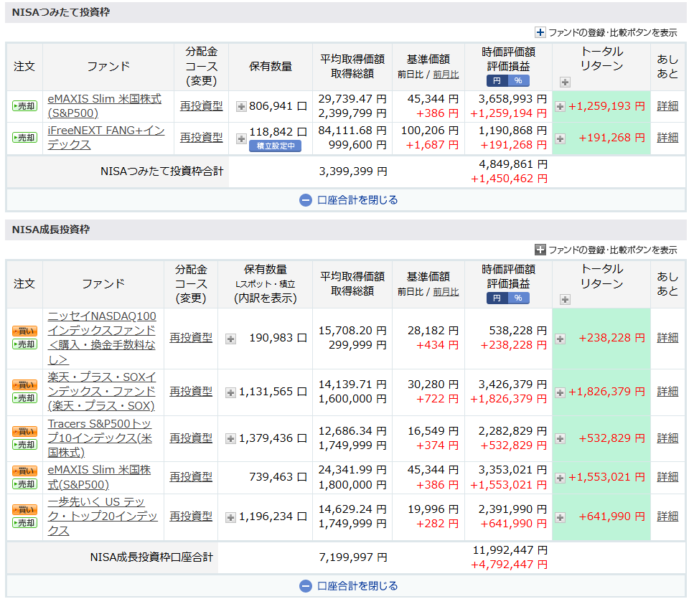Switch 評価損益 to % in つみたて table
The image size is (694, 599).
point(518,80)
